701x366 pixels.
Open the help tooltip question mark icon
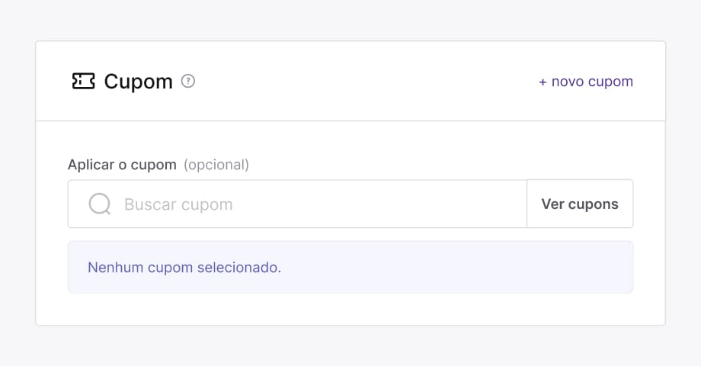pos(188,81)
